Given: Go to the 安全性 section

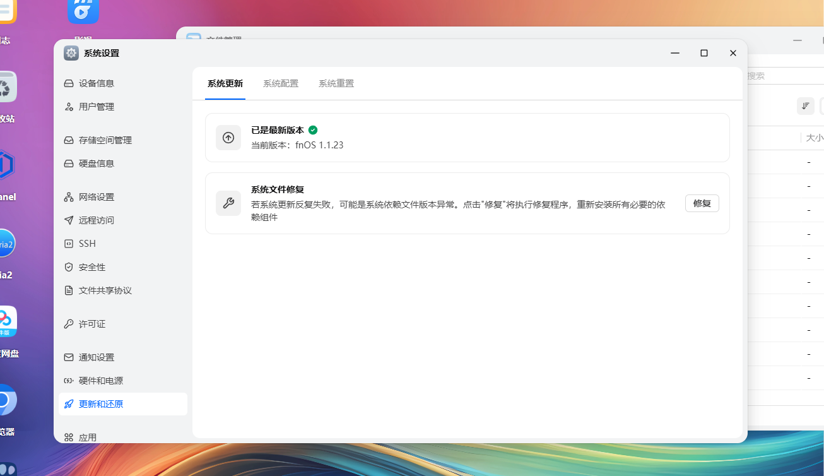Looking at the screenshot, I should coord(123,267).
